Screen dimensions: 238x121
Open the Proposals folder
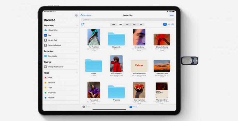click(x=116, y=92)
